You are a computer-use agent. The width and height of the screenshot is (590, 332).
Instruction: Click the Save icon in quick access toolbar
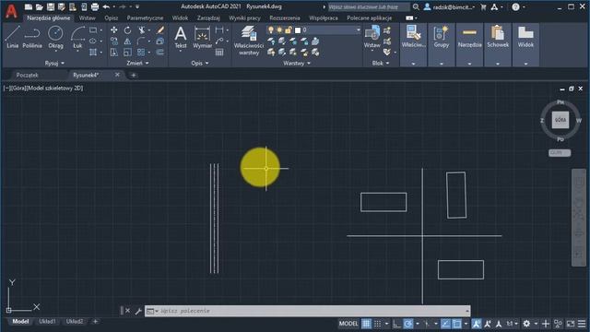[51, 6]
